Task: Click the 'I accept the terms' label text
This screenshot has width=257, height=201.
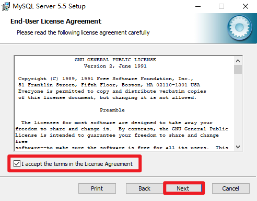Action: [77, 164]
